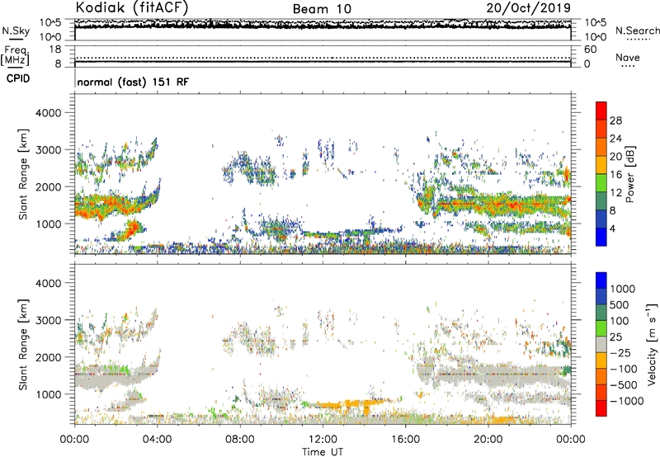Click the "Kodiak (fitACF)" plot title
Screen dimensions: 660x457
click(132, 7)
